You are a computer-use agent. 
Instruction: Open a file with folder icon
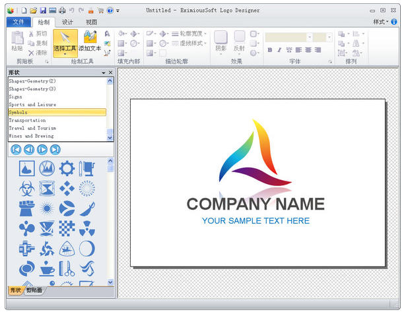pos(33,11)
